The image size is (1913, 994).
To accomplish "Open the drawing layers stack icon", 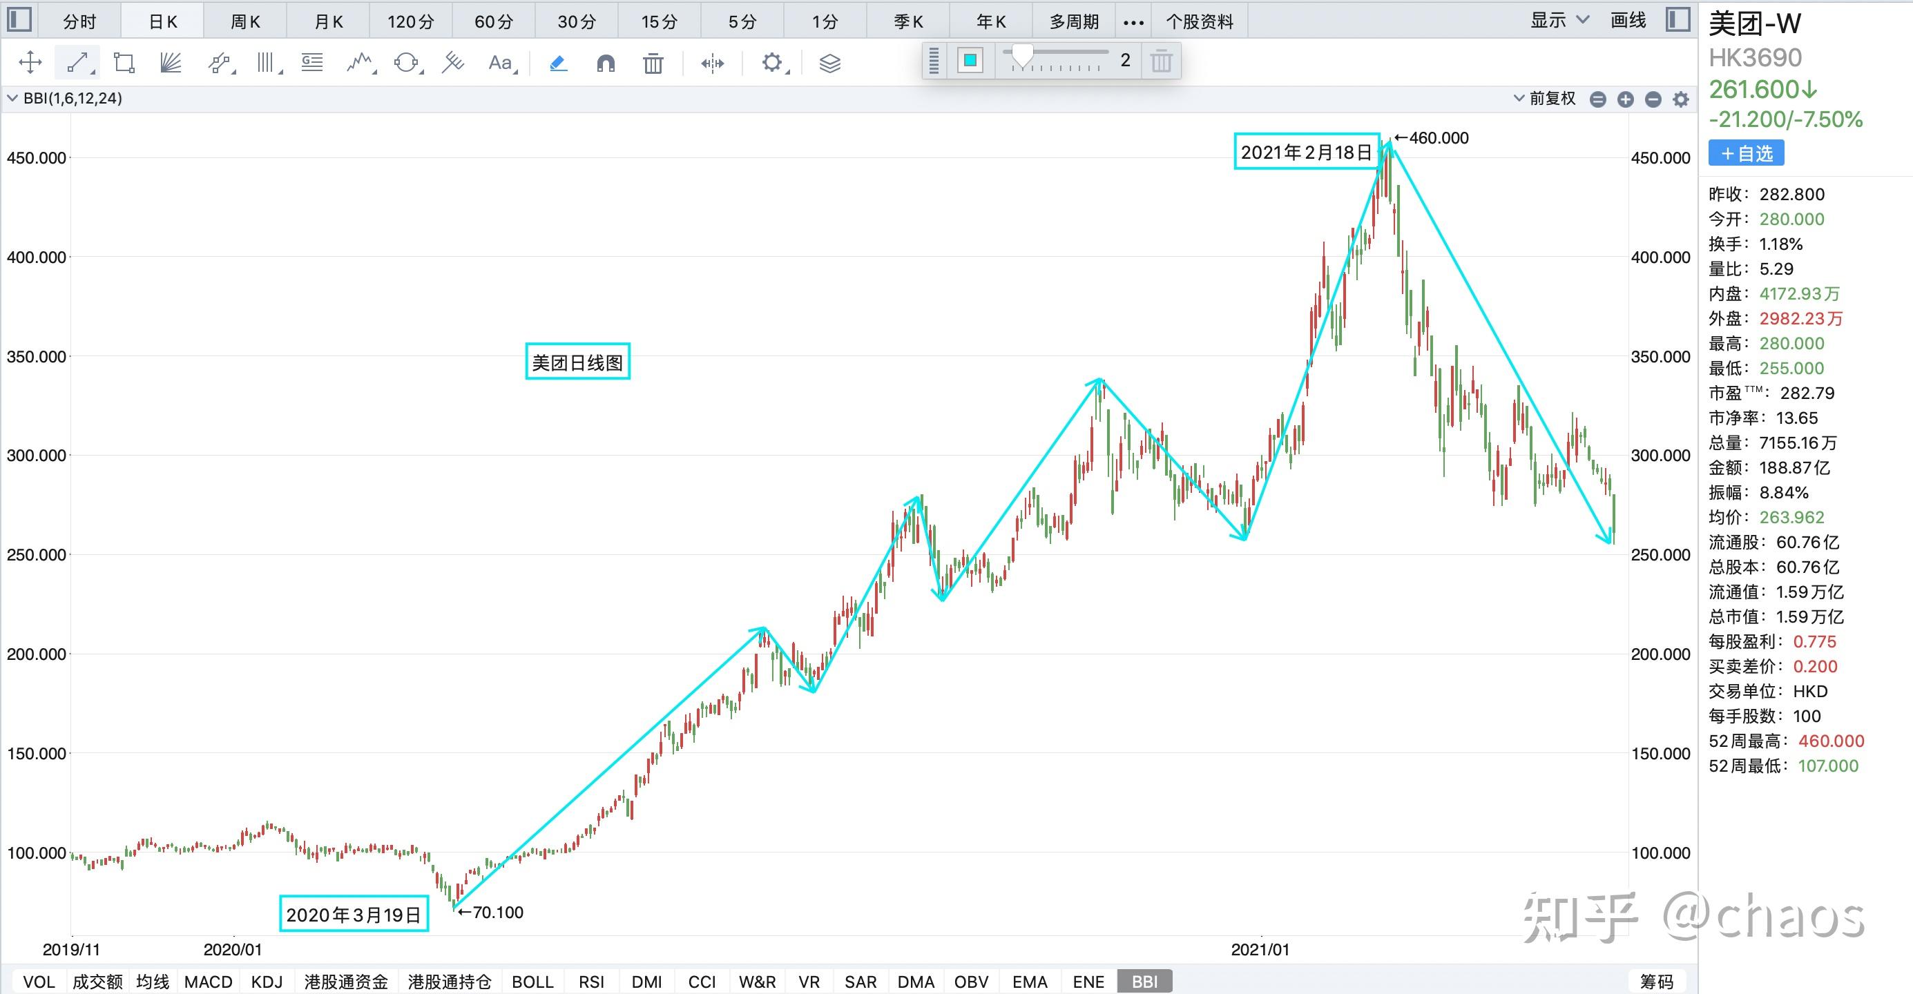I will pyautogui.click(x=829, y=63).
